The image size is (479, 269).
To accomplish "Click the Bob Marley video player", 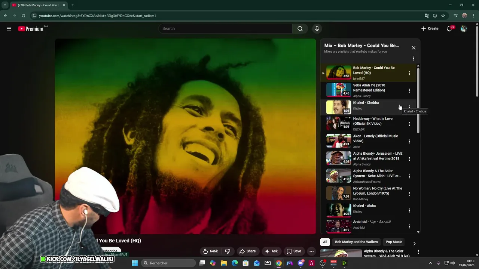I will (185, 136).
